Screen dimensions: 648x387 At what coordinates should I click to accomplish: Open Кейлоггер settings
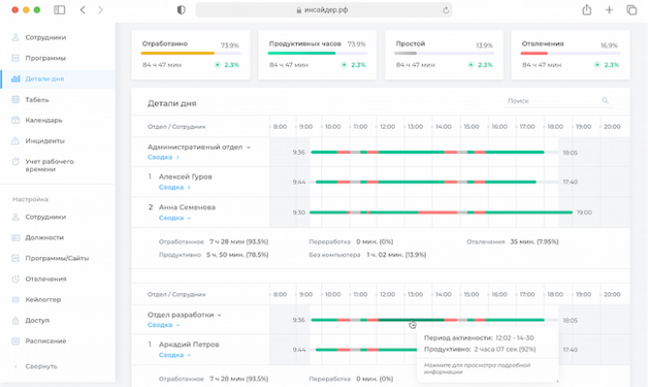(43, 299)
